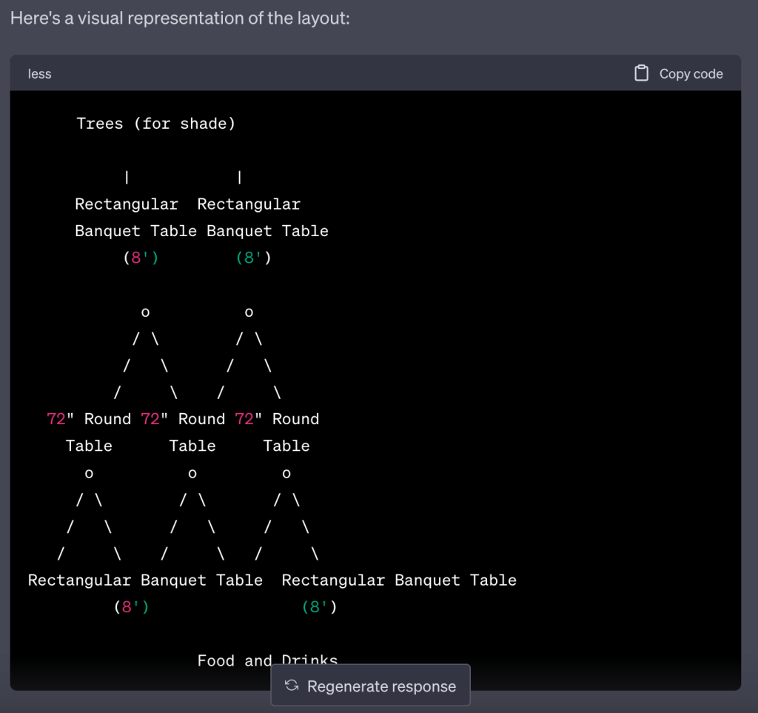758x713 pixels.
Task: Click the lower-right "Rectangular Banquet Table" text
Action: click(x=399, y=580)
